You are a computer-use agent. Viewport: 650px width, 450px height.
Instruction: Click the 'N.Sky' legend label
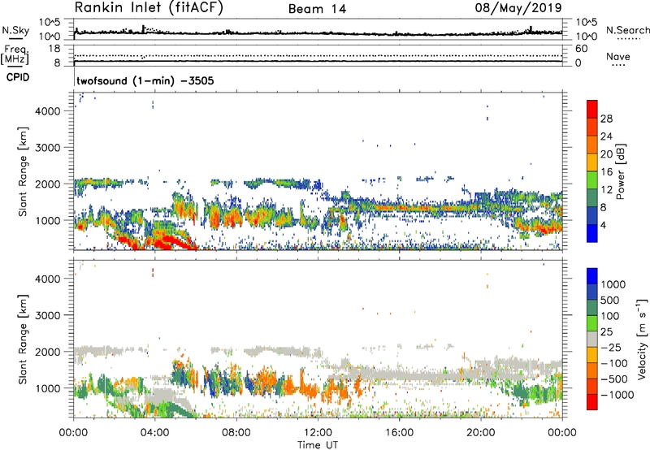click(15, 30)
